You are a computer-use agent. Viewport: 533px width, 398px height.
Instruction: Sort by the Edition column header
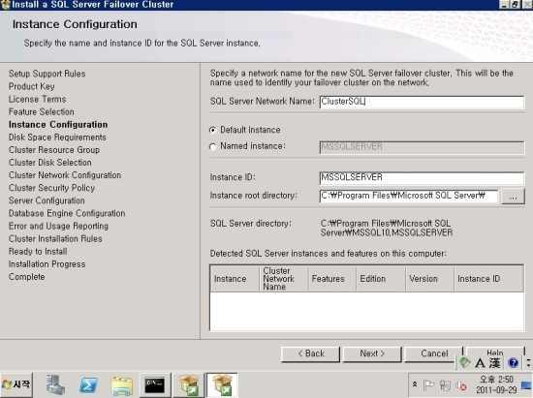(x=381, y=279)
